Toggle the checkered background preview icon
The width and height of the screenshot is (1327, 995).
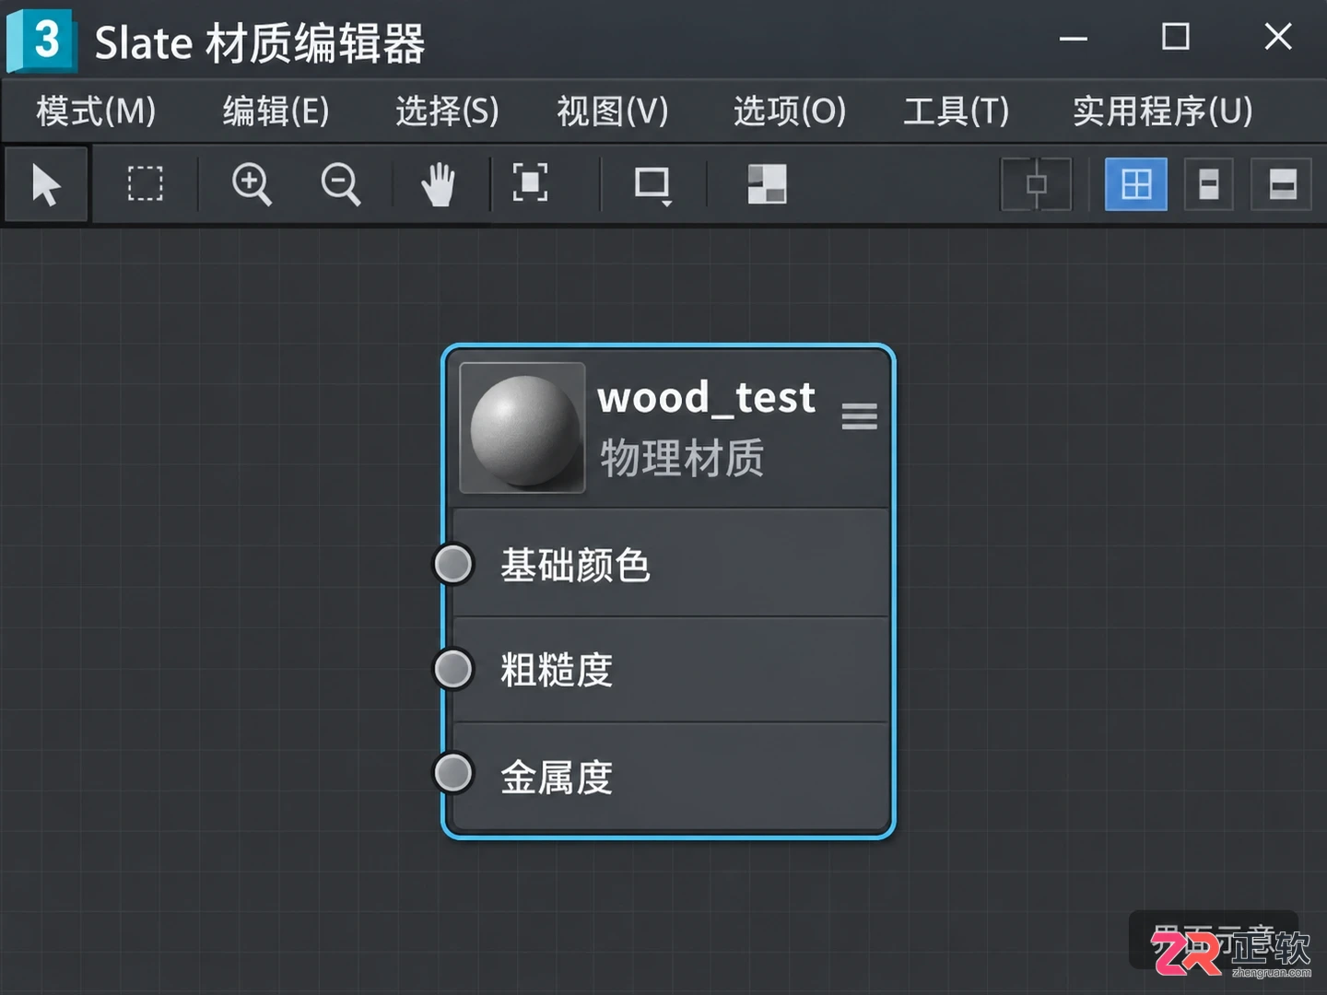(x=767, y=183)
